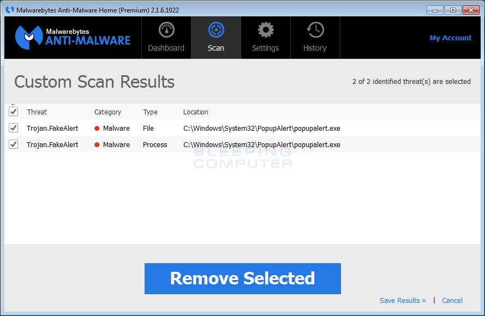Click the Custom Scan Results heading
The height and width of the screenshot is (316, 485).
(x=94, y=82)
